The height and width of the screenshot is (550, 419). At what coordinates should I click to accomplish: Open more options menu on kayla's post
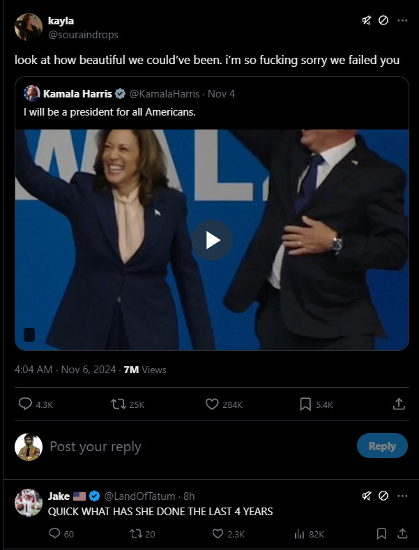click(402, 21)
